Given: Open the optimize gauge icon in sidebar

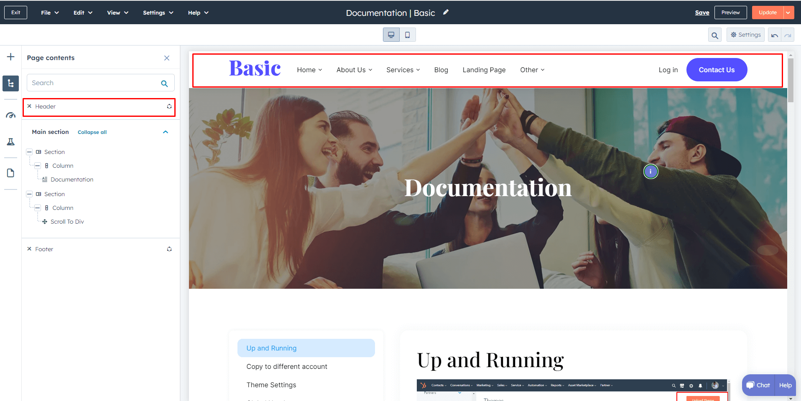Looking at the screenshot, I should click(x=11, y=115).
